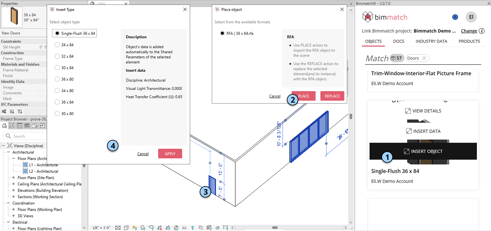Click the PLACE button
This screenshot has height=231, width=491.
(x=303, y=96)
